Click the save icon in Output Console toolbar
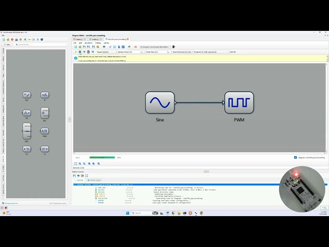 point(74,175)
